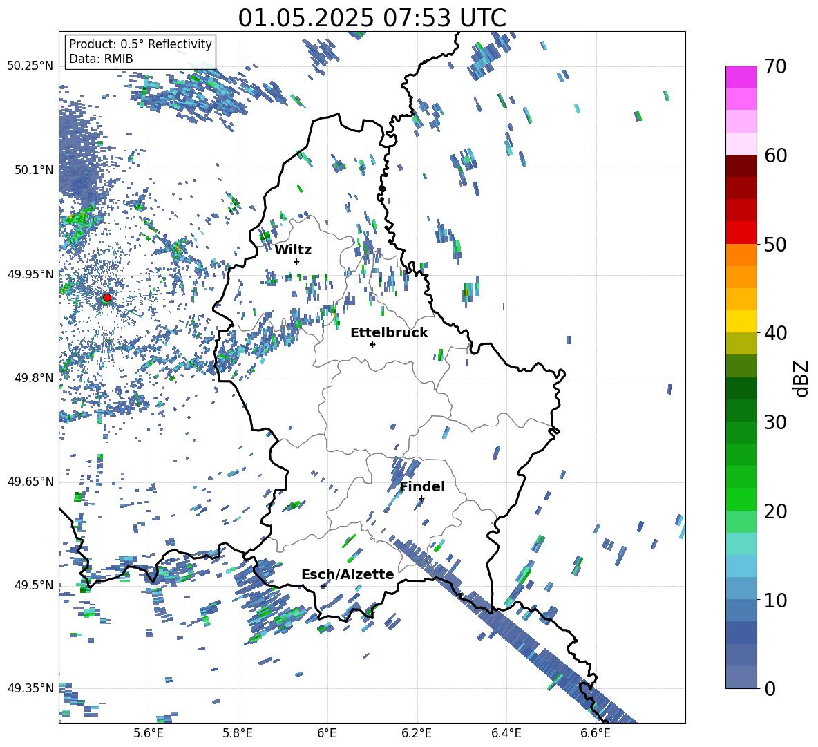Image resolution: width=818 pixels, height=747 pixels.
Task: Click the 70 value on colorbar
Action: (774, 66)
